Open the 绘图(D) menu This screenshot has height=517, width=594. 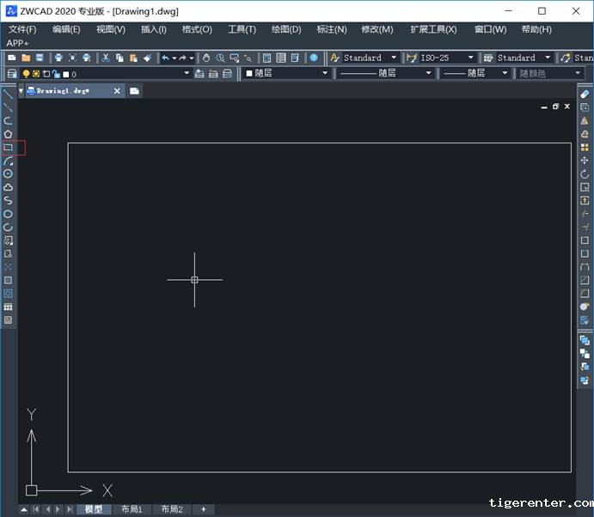pyautogui.click(x=285, y=29)
